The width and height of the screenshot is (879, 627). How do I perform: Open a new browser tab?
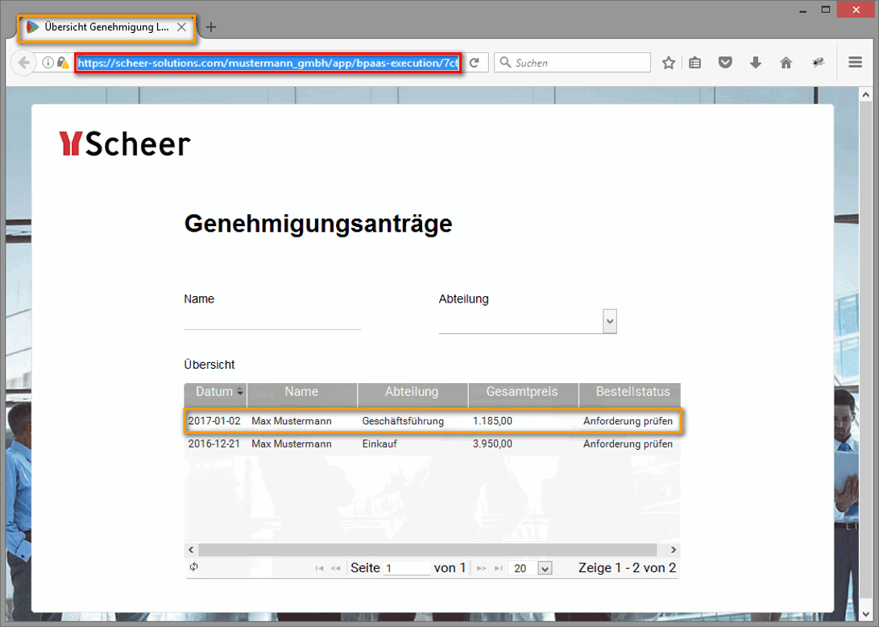210,27
